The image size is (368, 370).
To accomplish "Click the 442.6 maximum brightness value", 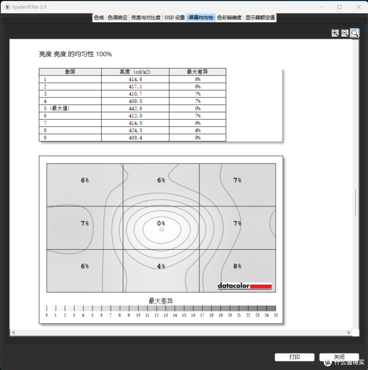I will point(135,108).
